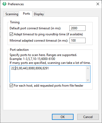Disable adding requested ports from file feeder
102x123 pixels.
point(11,86)
